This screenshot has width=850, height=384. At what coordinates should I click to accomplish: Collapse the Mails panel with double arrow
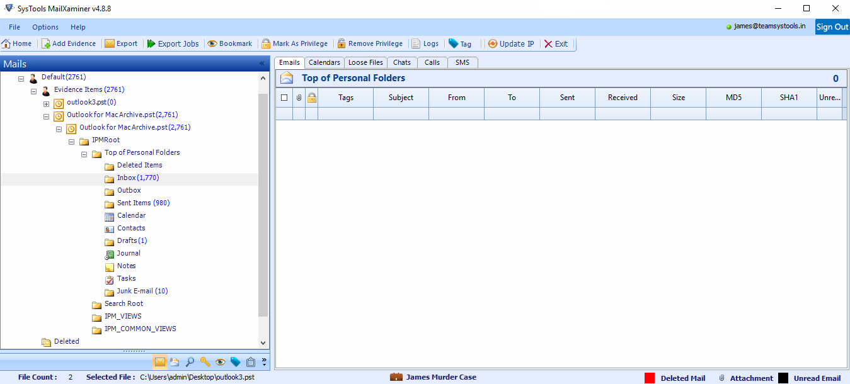tap(262, 64)
